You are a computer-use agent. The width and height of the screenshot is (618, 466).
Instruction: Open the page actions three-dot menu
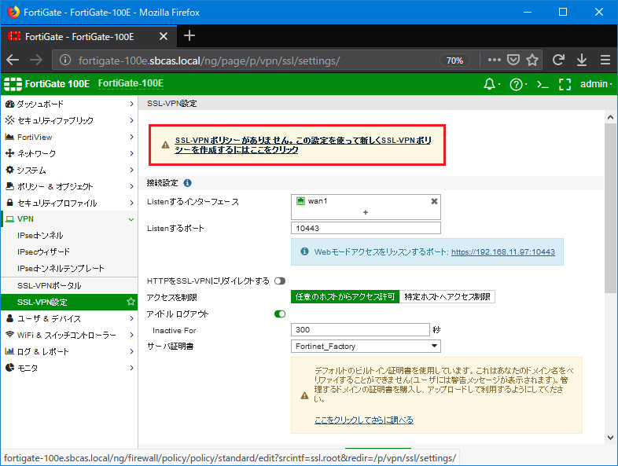[x=495, y=60]
